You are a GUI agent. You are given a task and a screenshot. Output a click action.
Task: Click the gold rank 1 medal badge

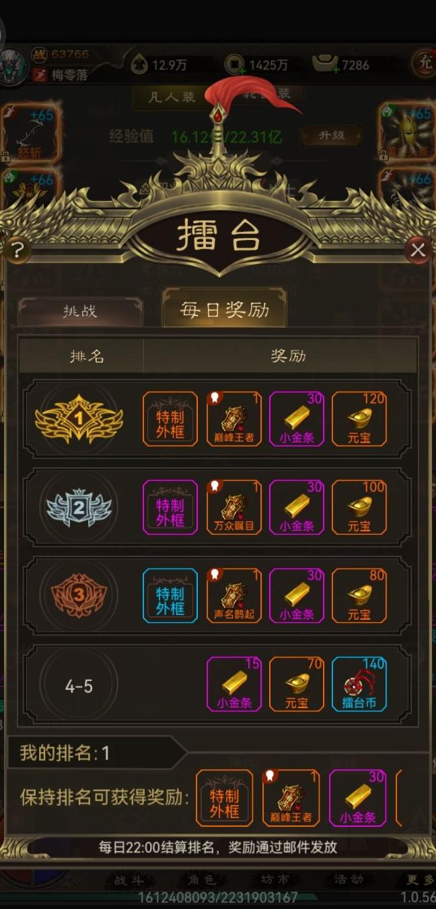click(79, 419)
